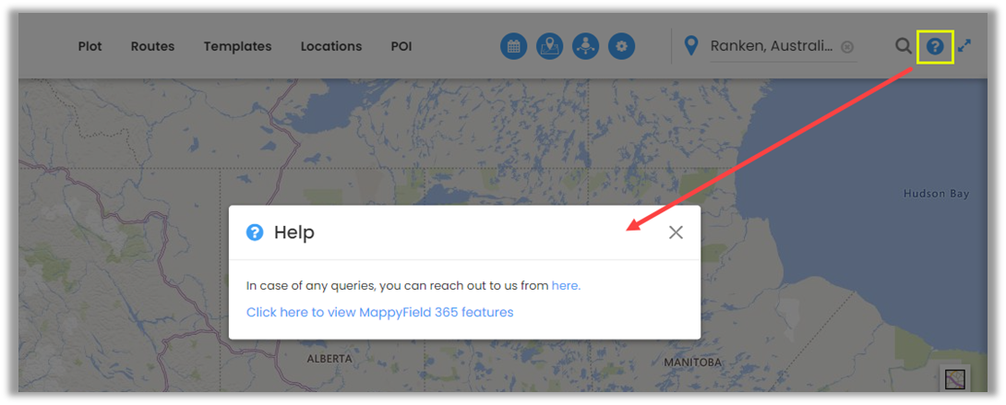Viewport: 1006px width, 405px height.
Task: Switch to the Routes tab
Action: [x=152, y=46]
